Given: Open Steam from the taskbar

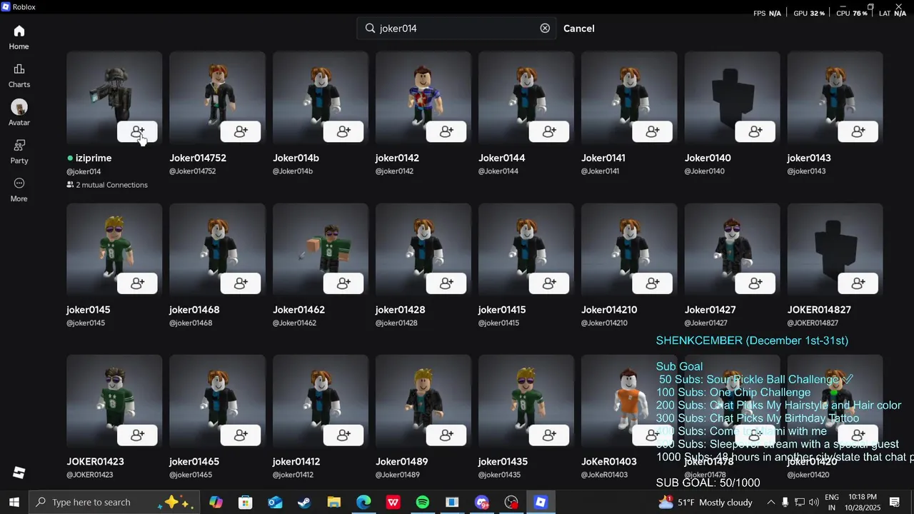Looking at the screenshot, I should coord(304,503).
